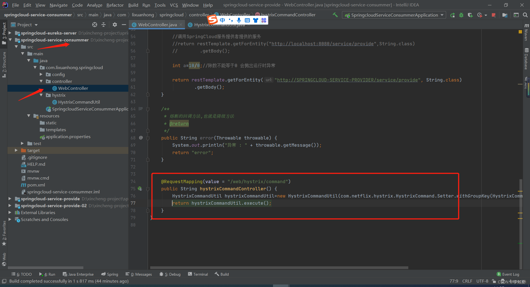530x287 pixels.
Task: Open Sogou toolbox grid icon
Action: 264,20
